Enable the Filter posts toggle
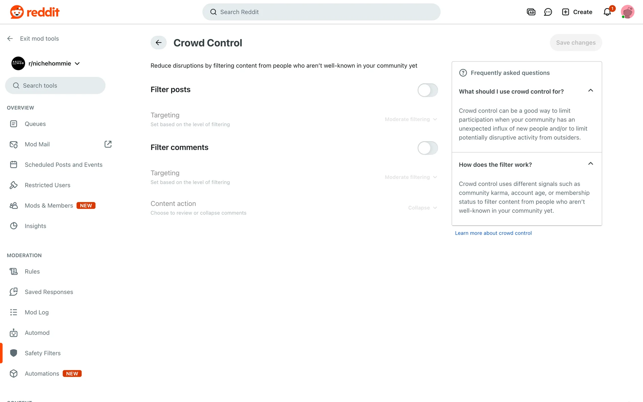Image resolution: width=643 pixels, height=402 pixels. click(427, 90)
